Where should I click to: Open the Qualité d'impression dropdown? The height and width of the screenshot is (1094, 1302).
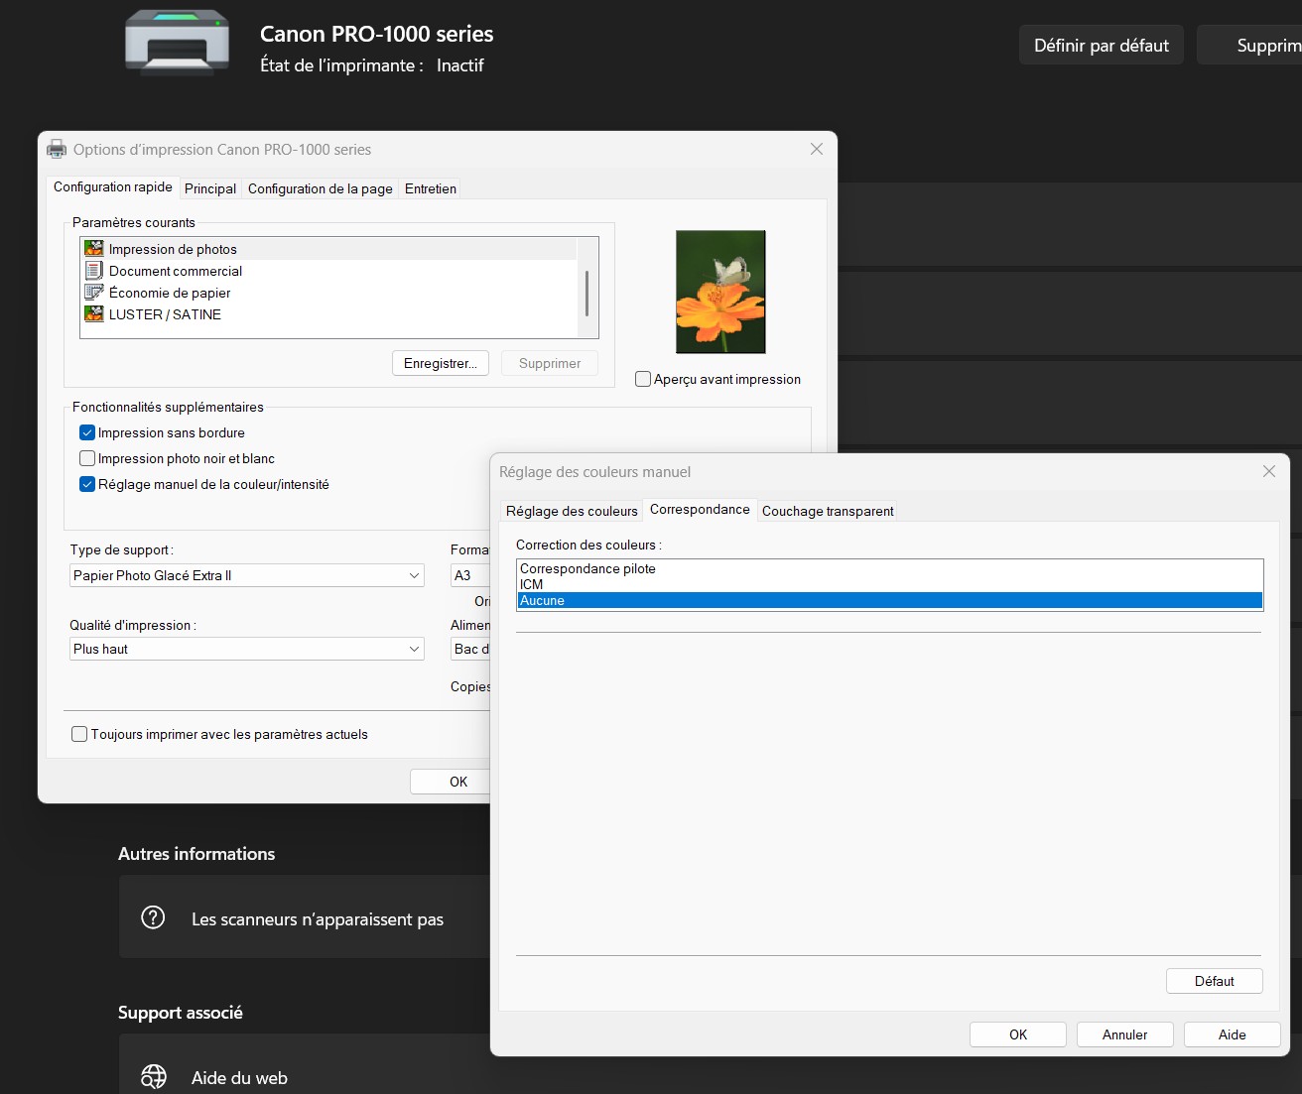(247, 649)
